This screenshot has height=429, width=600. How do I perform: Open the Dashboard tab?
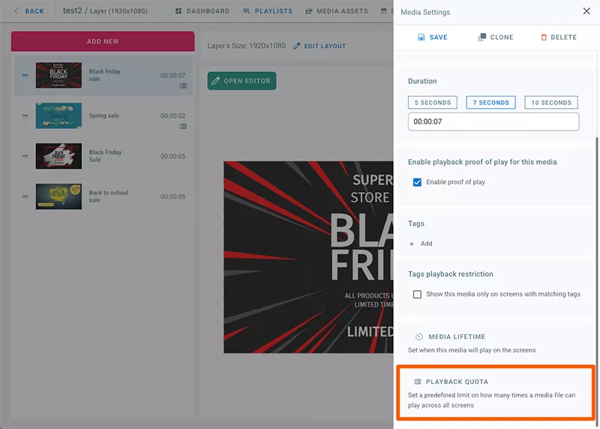(202, 11)
